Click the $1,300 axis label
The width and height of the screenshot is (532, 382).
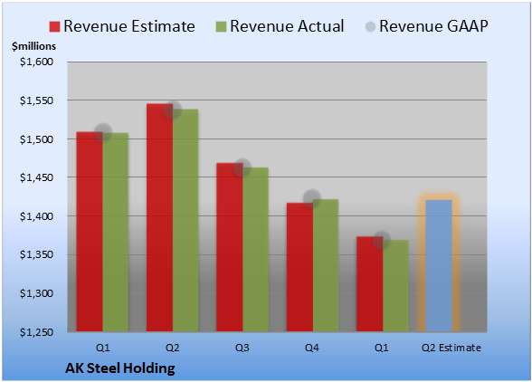tap(36, 293)
